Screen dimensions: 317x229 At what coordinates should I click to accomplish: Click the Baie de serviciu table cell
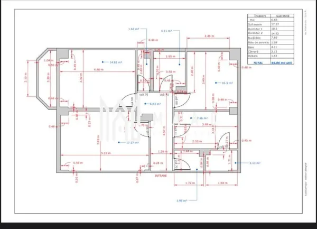258,42
